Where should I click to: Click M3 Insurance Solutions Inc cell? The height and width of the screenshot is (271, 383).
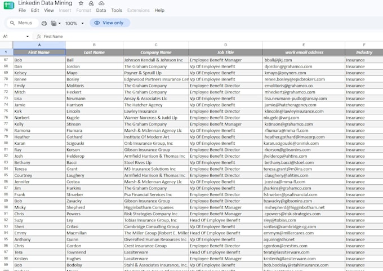(156, 169)
